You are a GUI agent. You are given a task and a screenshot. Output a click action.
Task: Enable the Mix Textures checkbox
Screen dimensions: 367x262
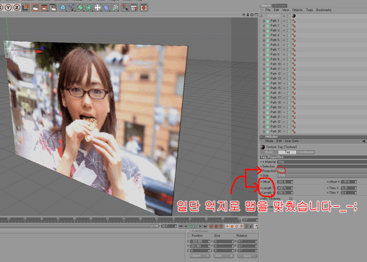click(x=290, y=199)
